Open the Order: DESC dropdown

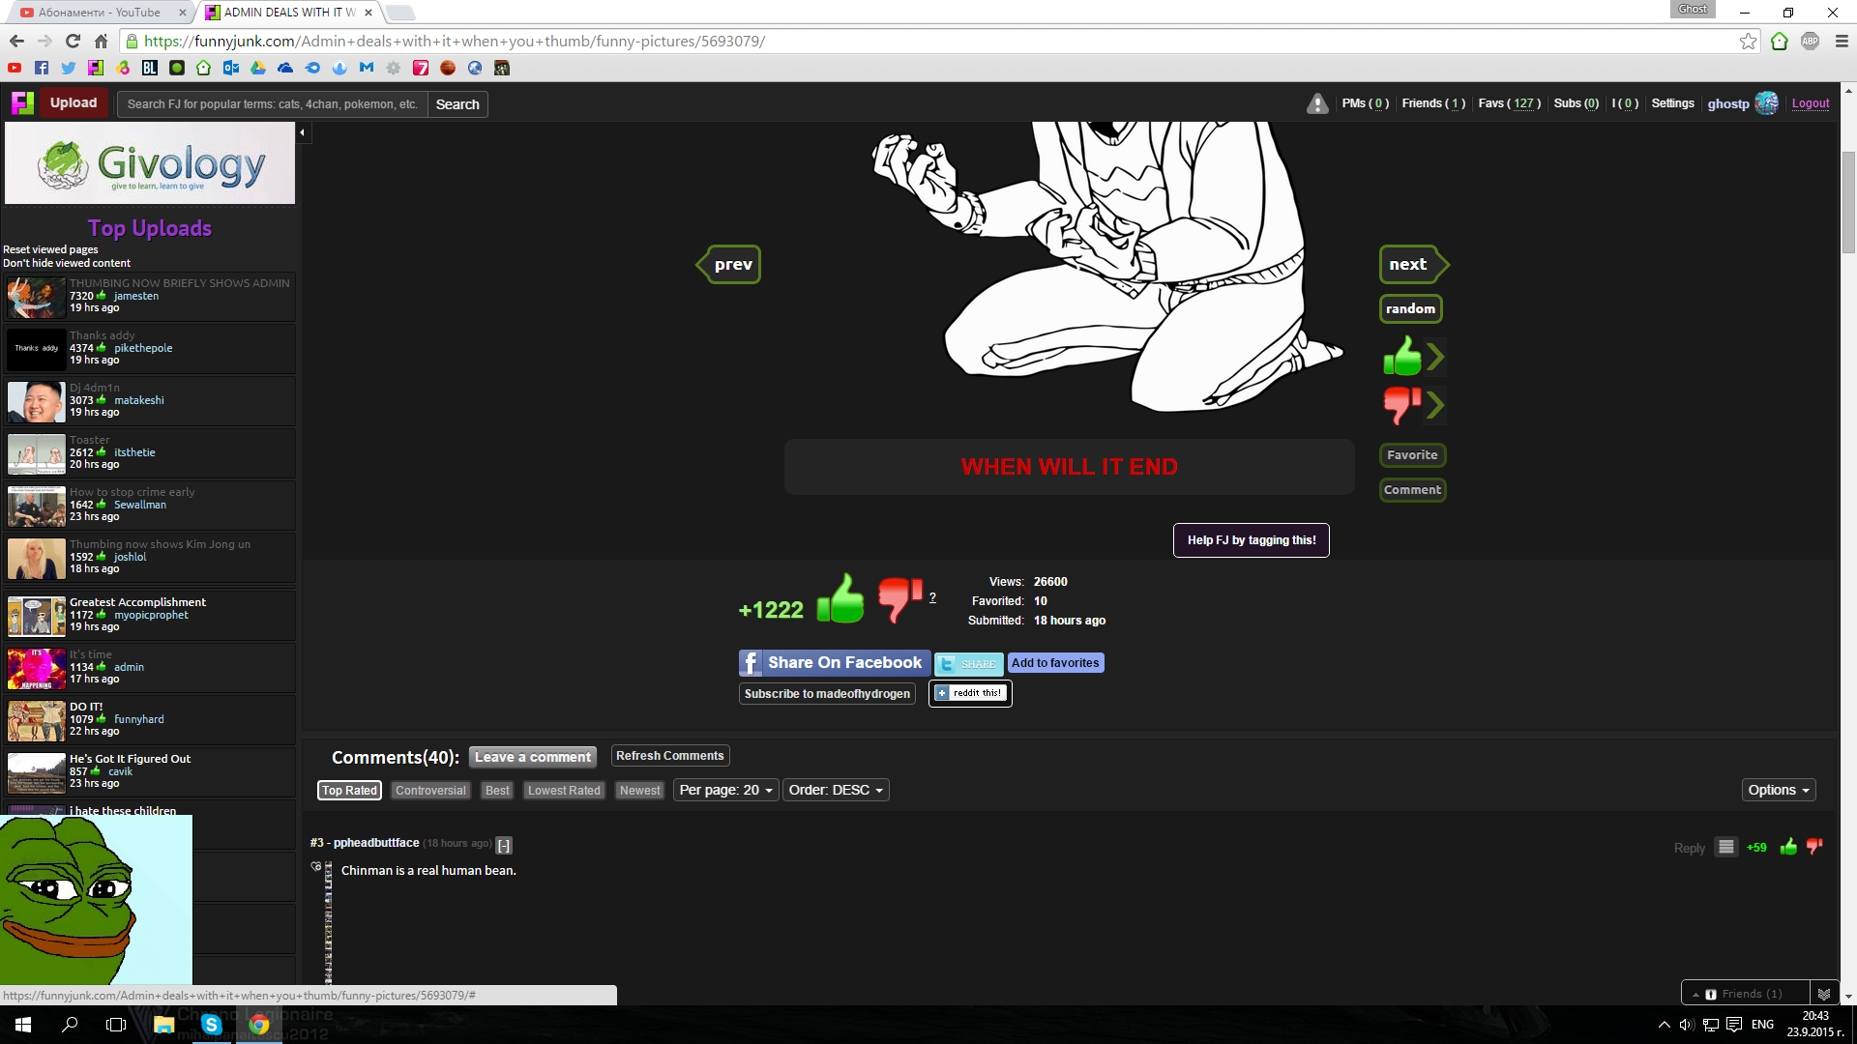pyautogui.click(x=836, y=790)
